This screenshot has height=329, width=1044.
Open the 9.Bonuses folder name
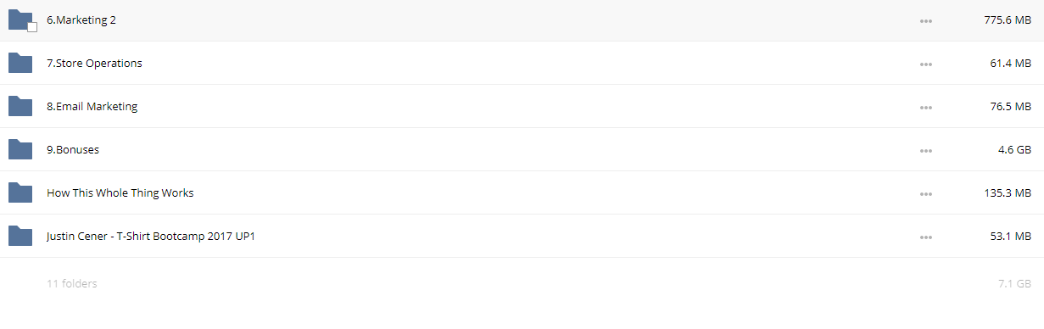[x=73, y=150]
